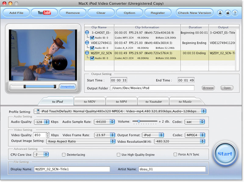Click the Toy Story video preview
244x182 pixels.
coord(43,55)
